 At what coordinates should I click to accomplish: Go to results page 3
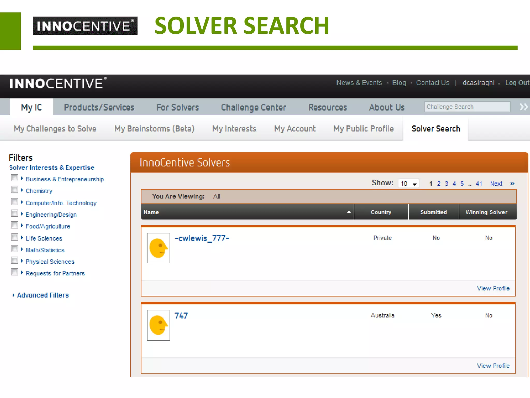pos(446,184)
